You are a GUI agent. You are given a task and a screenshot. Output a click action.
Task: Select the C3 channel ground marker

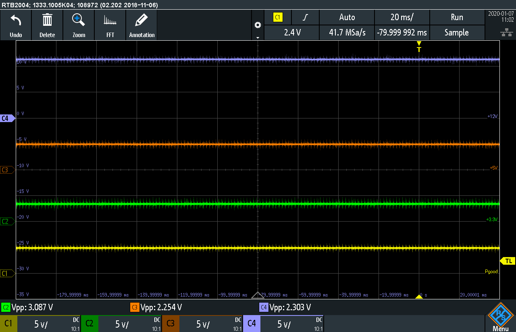click(7, 170)
